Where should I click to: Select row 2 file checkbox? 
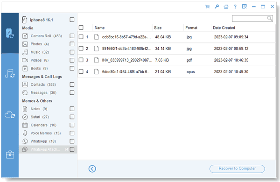coord(81,49)
